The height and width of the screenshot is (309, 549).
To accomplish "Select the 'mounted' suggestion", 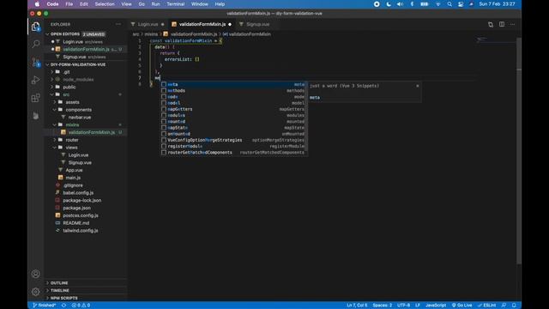I will [x=233, y=122].
